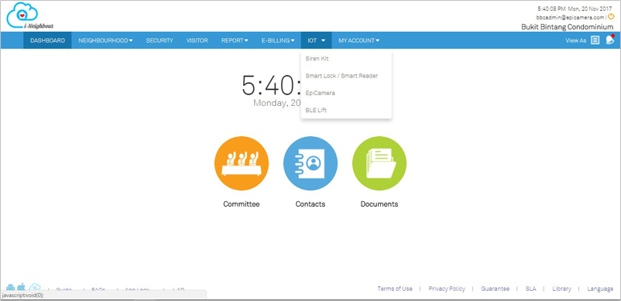
Task: Open the blue Contacts address book icon
Action: click(310, 163)
